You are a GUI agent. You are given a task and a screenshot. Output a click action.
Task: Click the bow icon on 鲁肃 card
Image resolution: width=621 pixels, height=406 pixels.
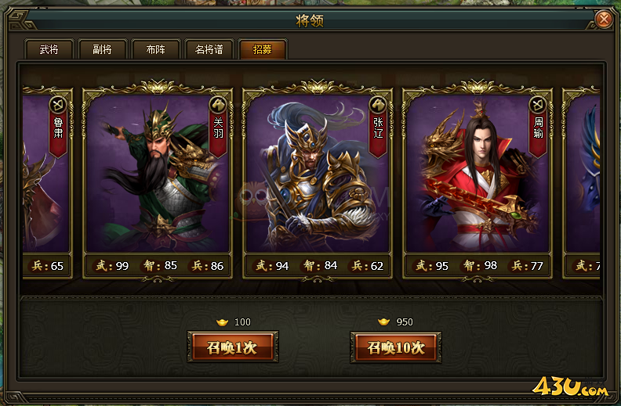pyautogui.click(x=58, y=105)
